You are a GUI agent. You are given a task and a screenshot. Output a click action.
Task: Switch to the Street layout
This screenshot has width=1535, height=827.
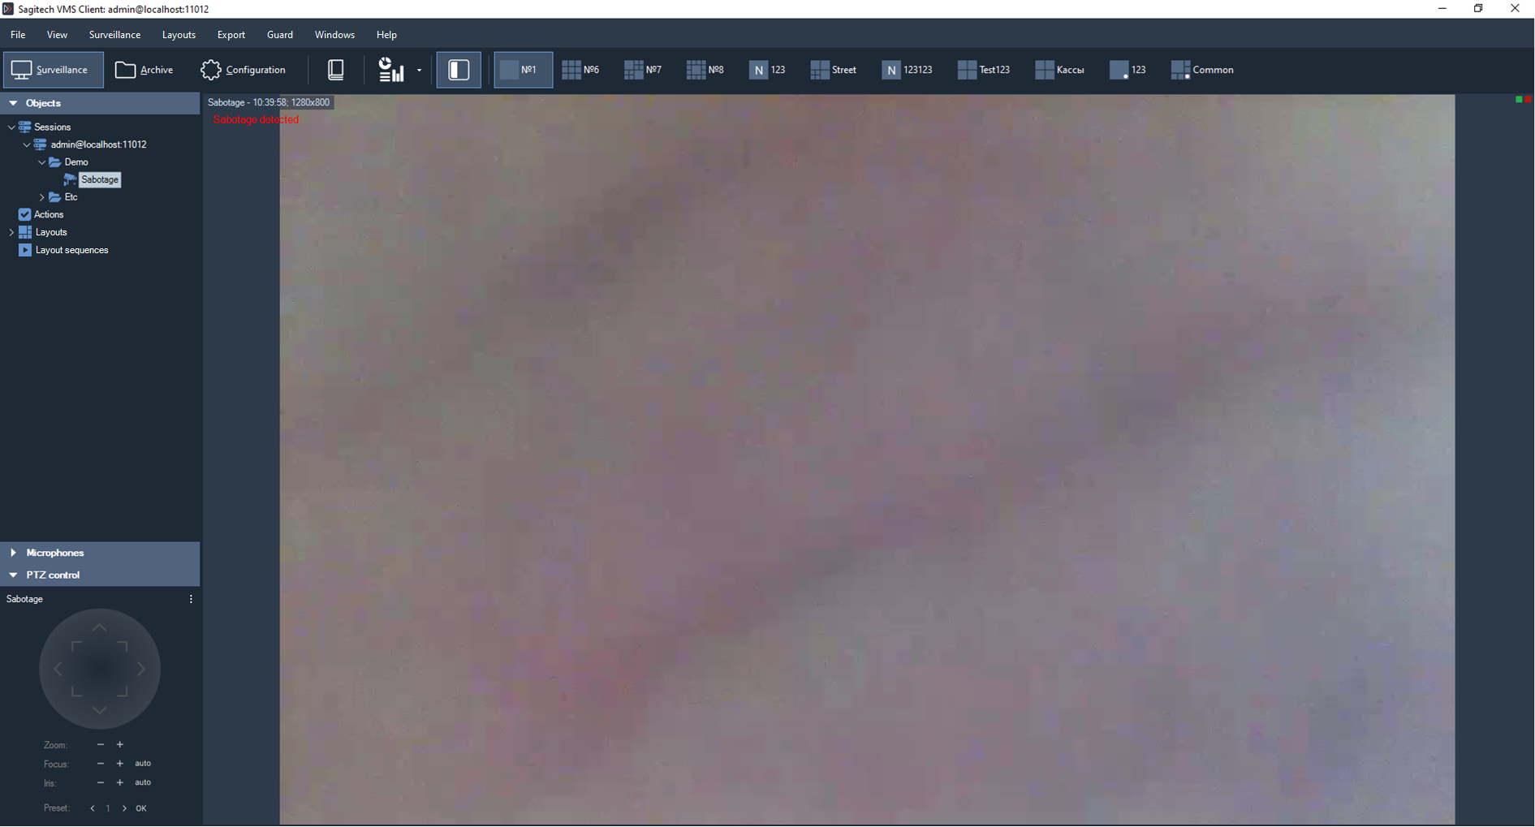pyautogui.click(x=833, y=70)
